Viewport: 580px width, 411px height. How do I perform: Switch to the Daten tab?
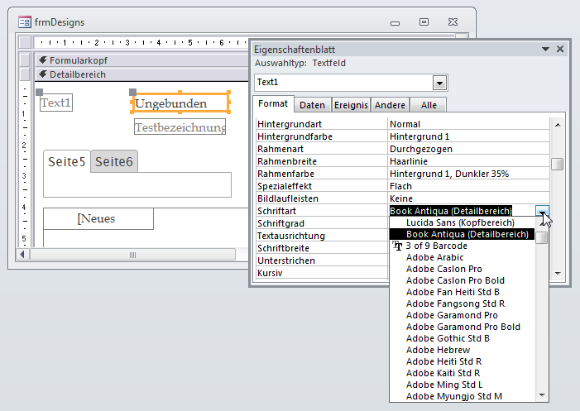tap(312, 105)
